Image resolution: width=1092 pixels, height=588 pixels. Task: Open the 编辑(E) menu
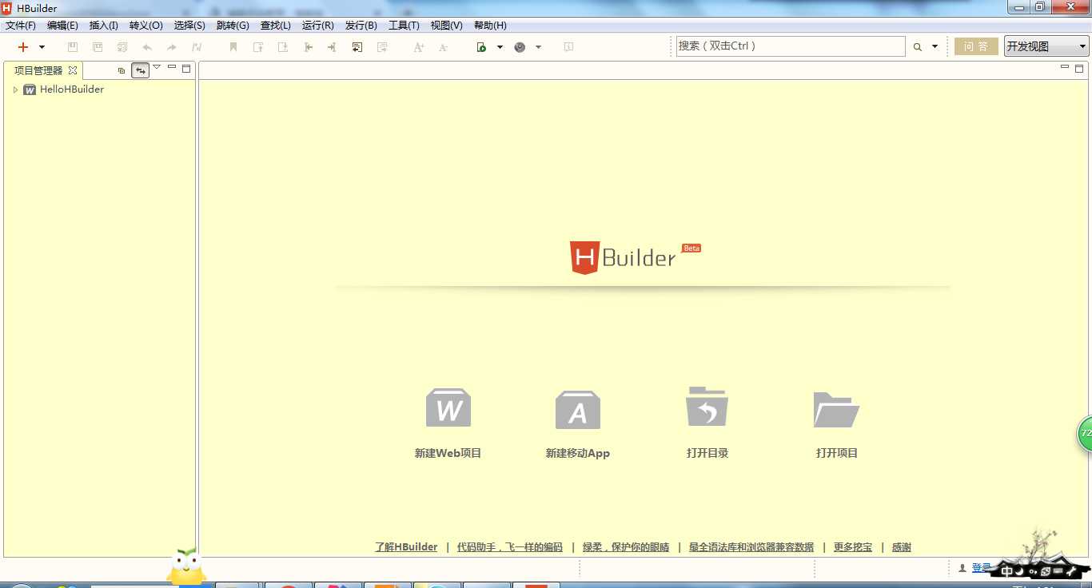(x=62, y=26)
